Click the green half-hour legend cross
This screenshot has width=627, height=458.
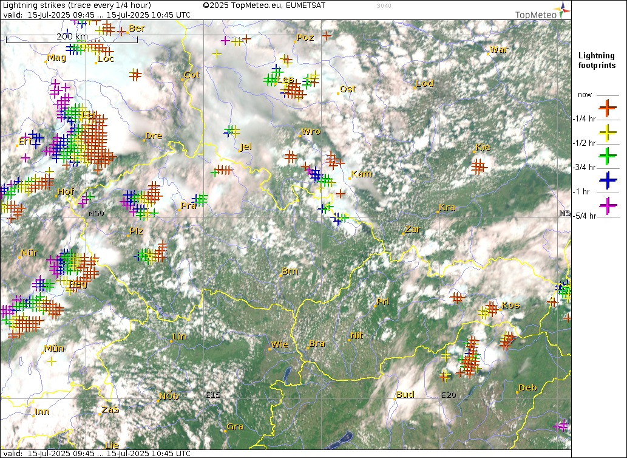click(608, 156)
